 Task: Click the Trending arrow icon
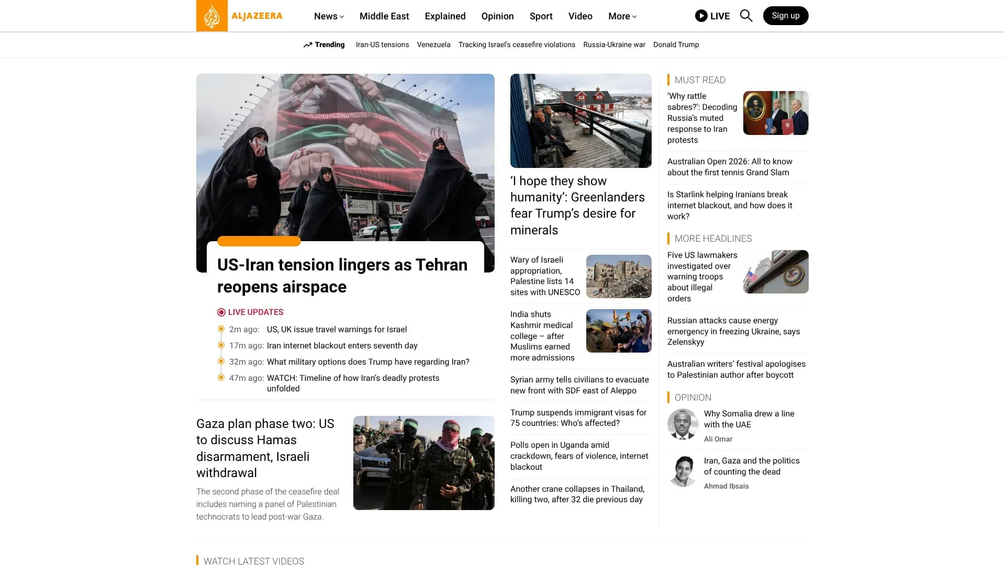pos(308,45)
